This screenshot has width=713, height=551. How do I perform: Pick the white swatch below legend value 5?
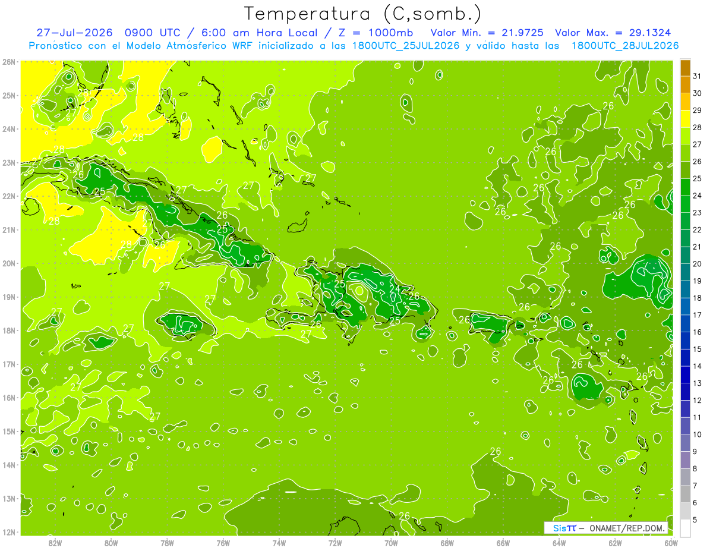[685, 528]
